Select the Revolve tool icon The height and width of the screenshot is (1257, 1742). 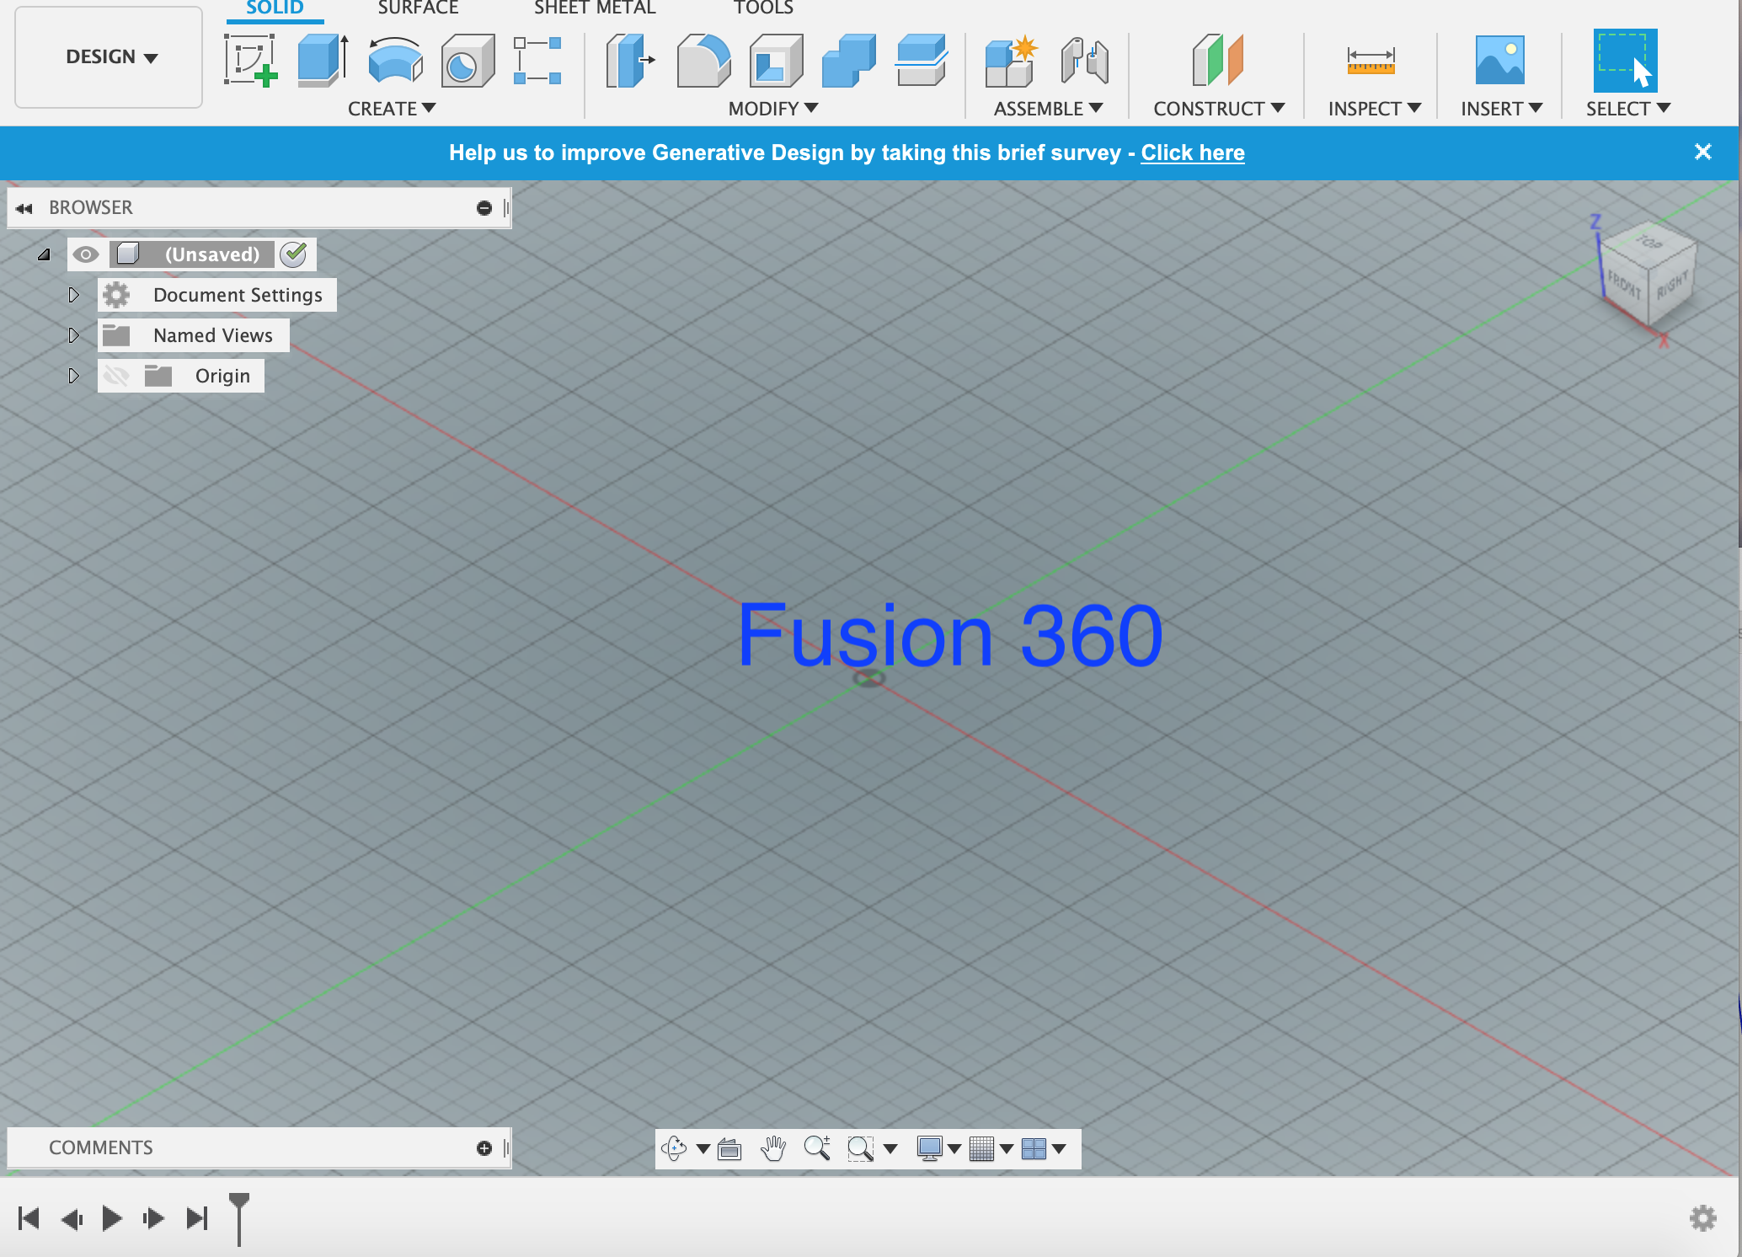395,61
